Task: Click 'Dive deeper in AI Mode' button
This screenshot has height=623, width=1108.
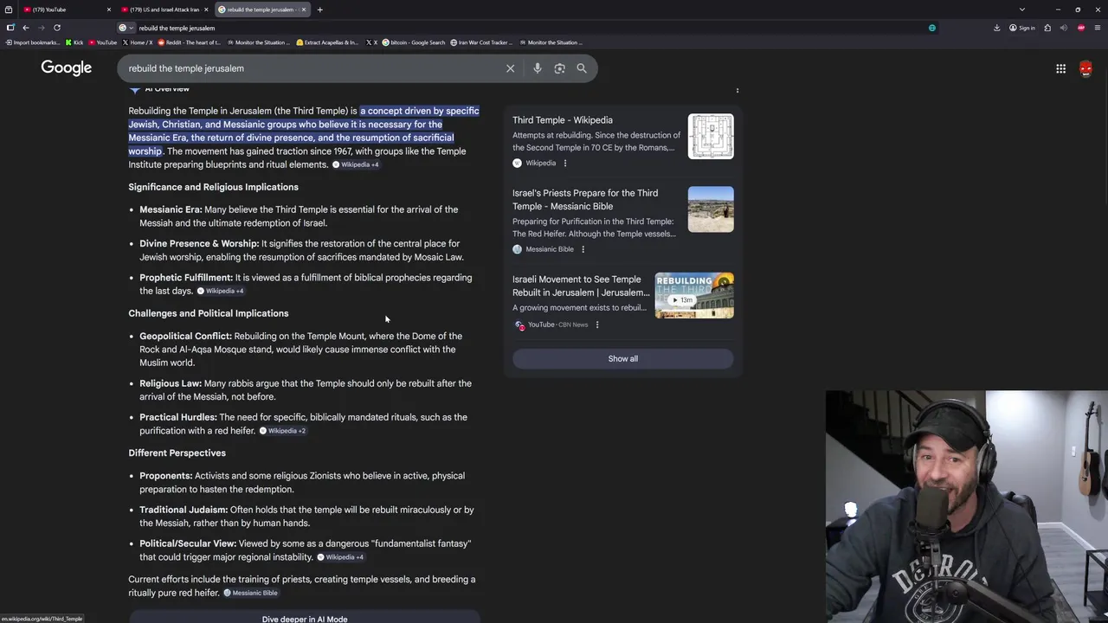Action: [305, 619]
